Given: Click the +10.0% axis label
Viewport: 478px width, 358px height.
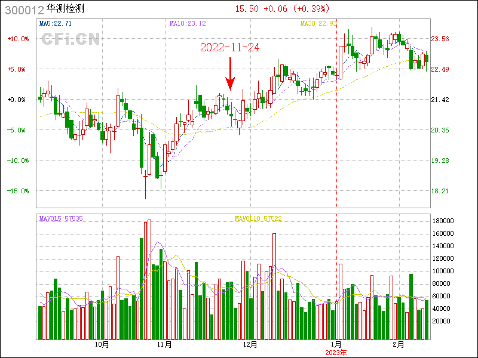Looking at the screenshot, I should point(19,39).
